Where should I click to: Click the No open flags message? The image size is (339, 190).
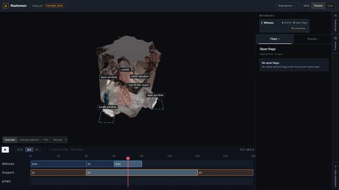coord(294,65)
